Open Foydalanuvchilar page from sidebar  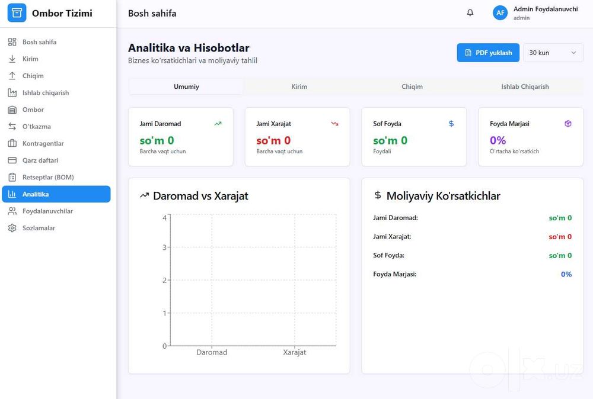56,211
